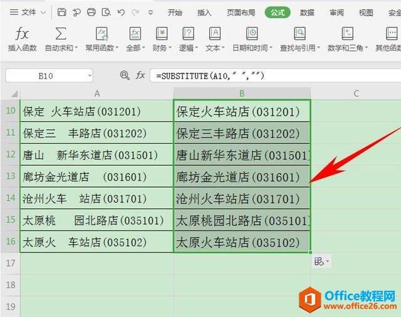Select the 公式 tab
Image resolution: width=401 pixels, height=317 pixels.
click(278, 13)
